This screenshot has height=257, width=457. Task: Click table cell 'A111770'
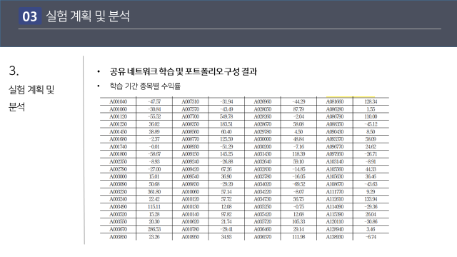pyautogui.click(x=335, y=192)
